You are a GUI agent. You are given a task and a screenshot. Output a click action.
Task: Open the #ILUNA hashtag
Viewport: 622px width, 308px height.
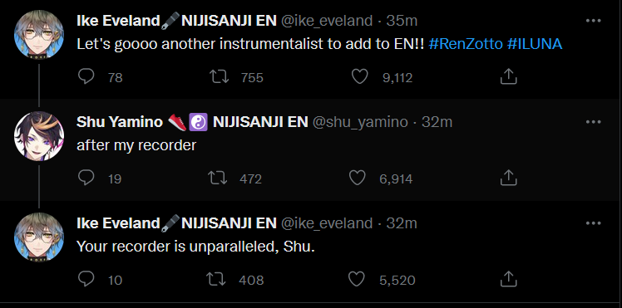[x=535, y=44]
